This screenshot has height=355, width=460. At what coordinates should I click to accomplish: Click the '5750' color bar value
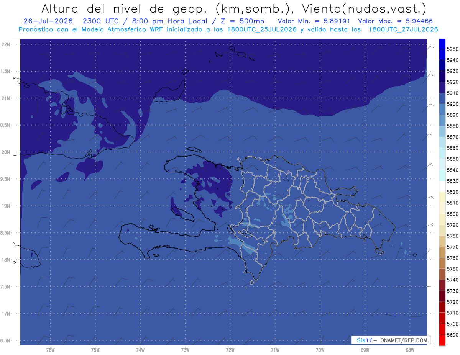tap(452, 269)
